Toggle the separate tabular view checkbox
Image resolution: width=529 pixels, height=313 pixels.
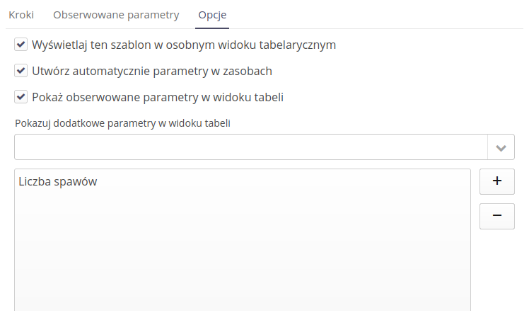click(21, 45)
